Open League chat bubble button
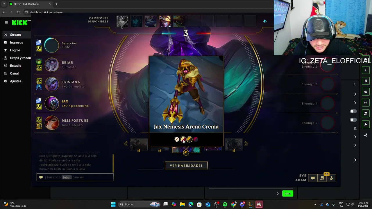The height and width of the screenshot is (209, 372). (313, 178)
